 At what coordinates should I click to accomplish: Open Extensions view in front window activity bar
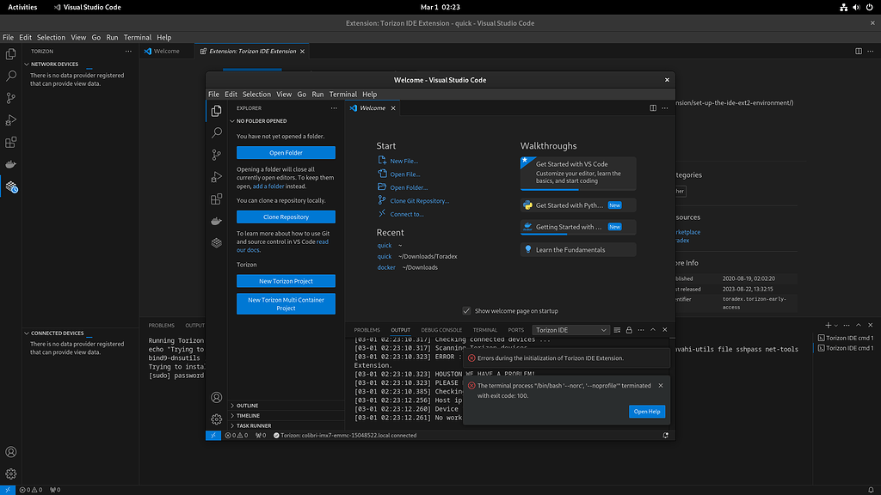click(217, 199)
